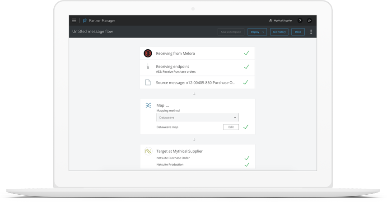Click the checkmark beside Netsuite Production
This screenshot has height=202, width=387.
tap(247, 164)
